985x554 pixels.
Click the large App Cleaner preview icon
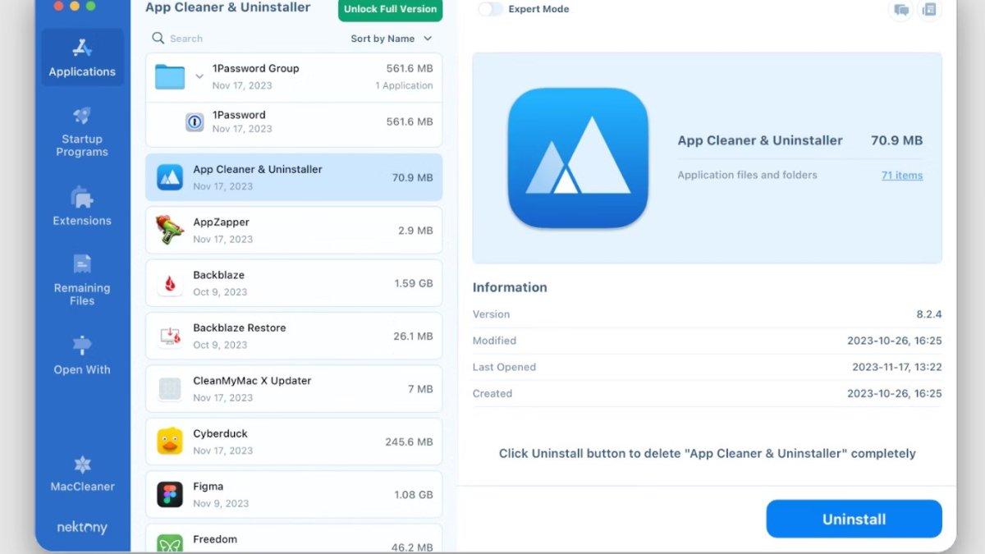[578, 158]
